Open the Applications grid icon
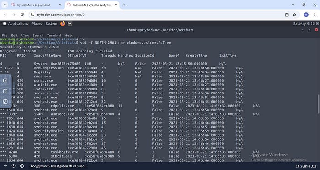This screenshot has width=320, height=170. (x=4, y=24)
